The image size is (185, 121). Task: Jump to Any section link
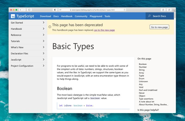click(x=141, y=84)
